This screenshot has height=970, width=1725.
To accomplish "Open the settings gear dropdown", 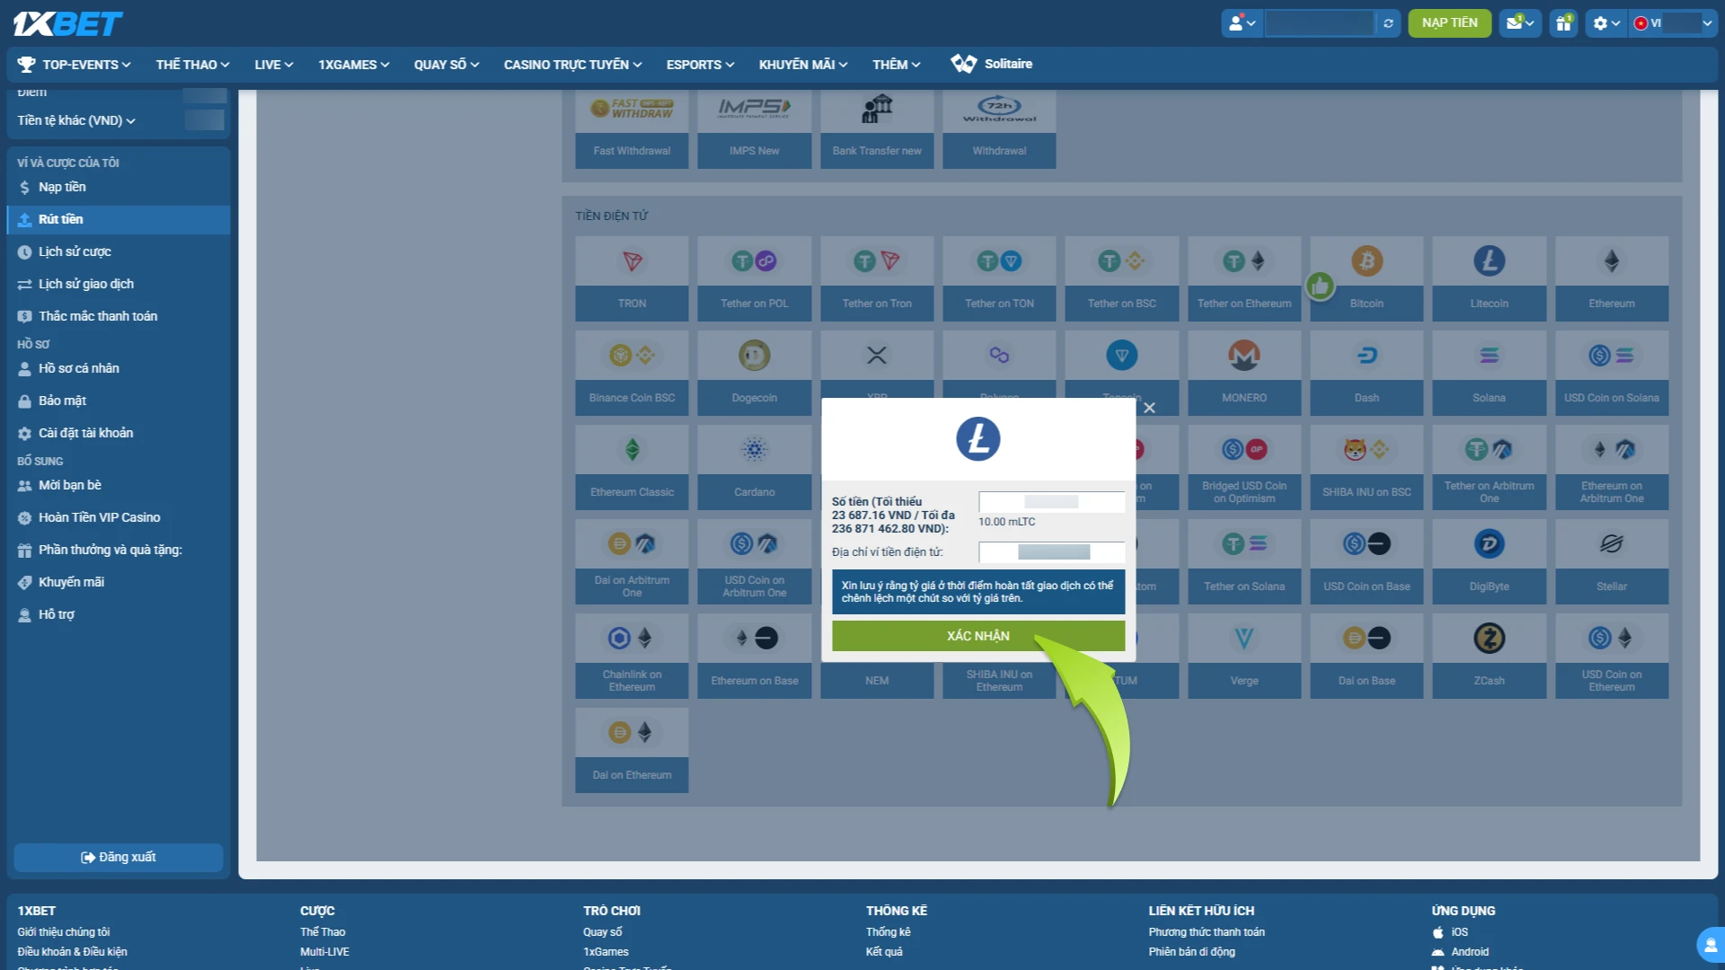I will coord(1606,23).
